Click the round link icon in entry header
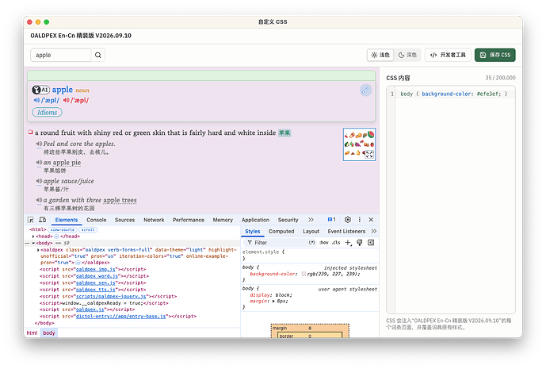Screen dimensions: 546x369 365,90
